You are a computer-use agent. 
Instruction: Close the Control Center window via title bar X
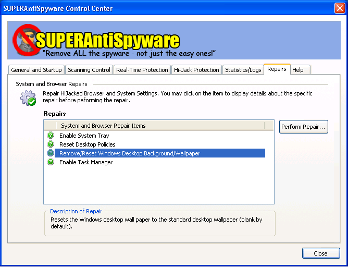click(339, 8)
